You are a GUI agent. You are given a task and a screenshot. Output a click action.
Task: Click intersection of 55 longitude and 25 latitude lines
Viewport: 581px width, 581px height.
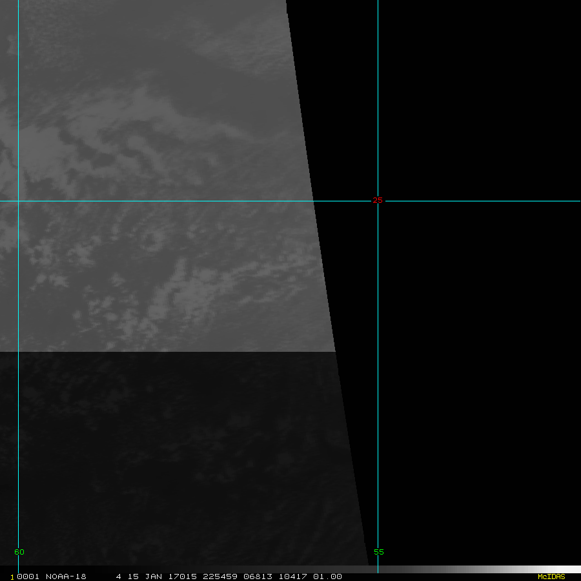[x=378, y=201]
